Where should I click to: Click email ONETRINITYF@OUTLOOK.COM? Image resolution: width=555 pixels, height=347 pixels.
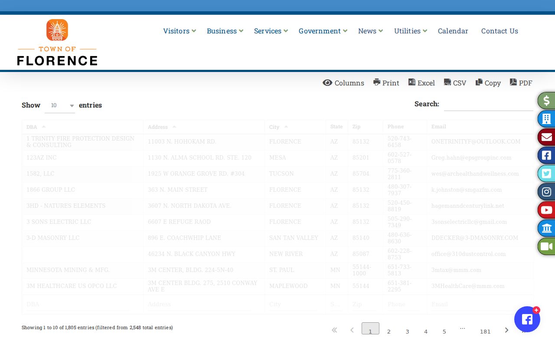click(476, 141)
